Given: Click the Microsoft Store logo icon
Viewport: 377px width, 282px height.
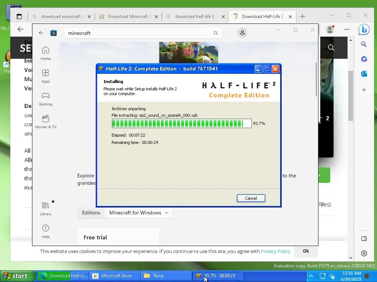Looking at the screenshot, I should [53, 33].
